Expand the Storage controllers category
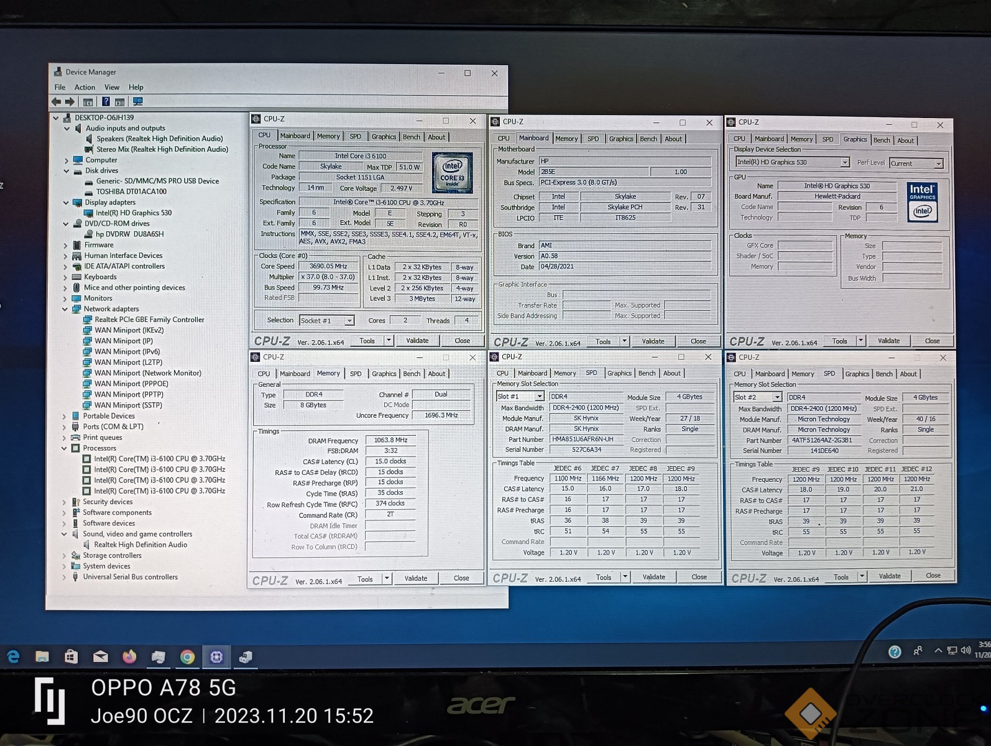Screen dimensions: 991x746 pyautogui.click(x=64, y=556)
